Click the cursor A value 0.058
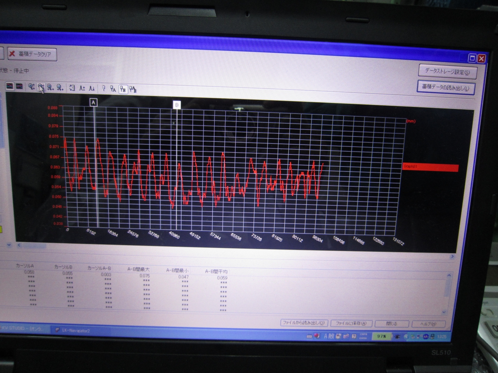 coord(29,272)
